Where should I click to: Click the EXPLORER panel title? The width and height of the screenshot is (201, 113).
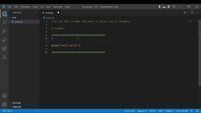(x=17, y=13)
